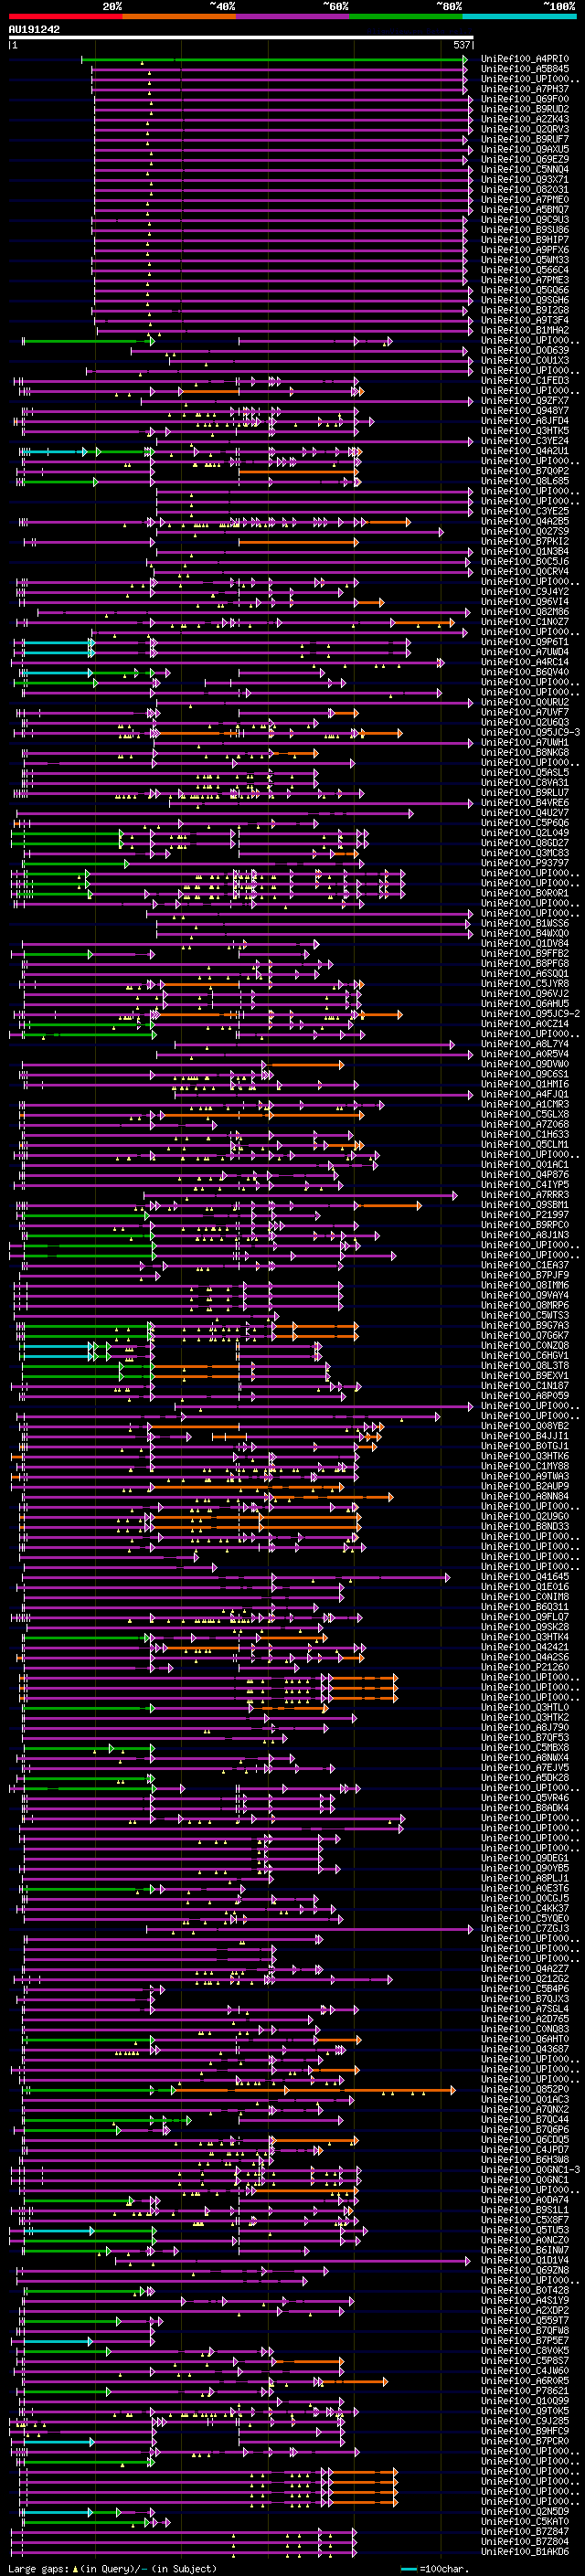Select hit UniRef100_B9RUD2
585x2576 pixels.
[525, 109]
